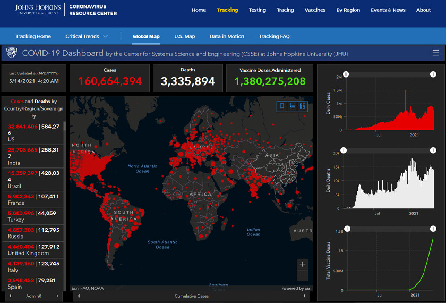Open the map bookmarks icon
The width and height of the screenshot is (446, 303).
pos(282,106)
